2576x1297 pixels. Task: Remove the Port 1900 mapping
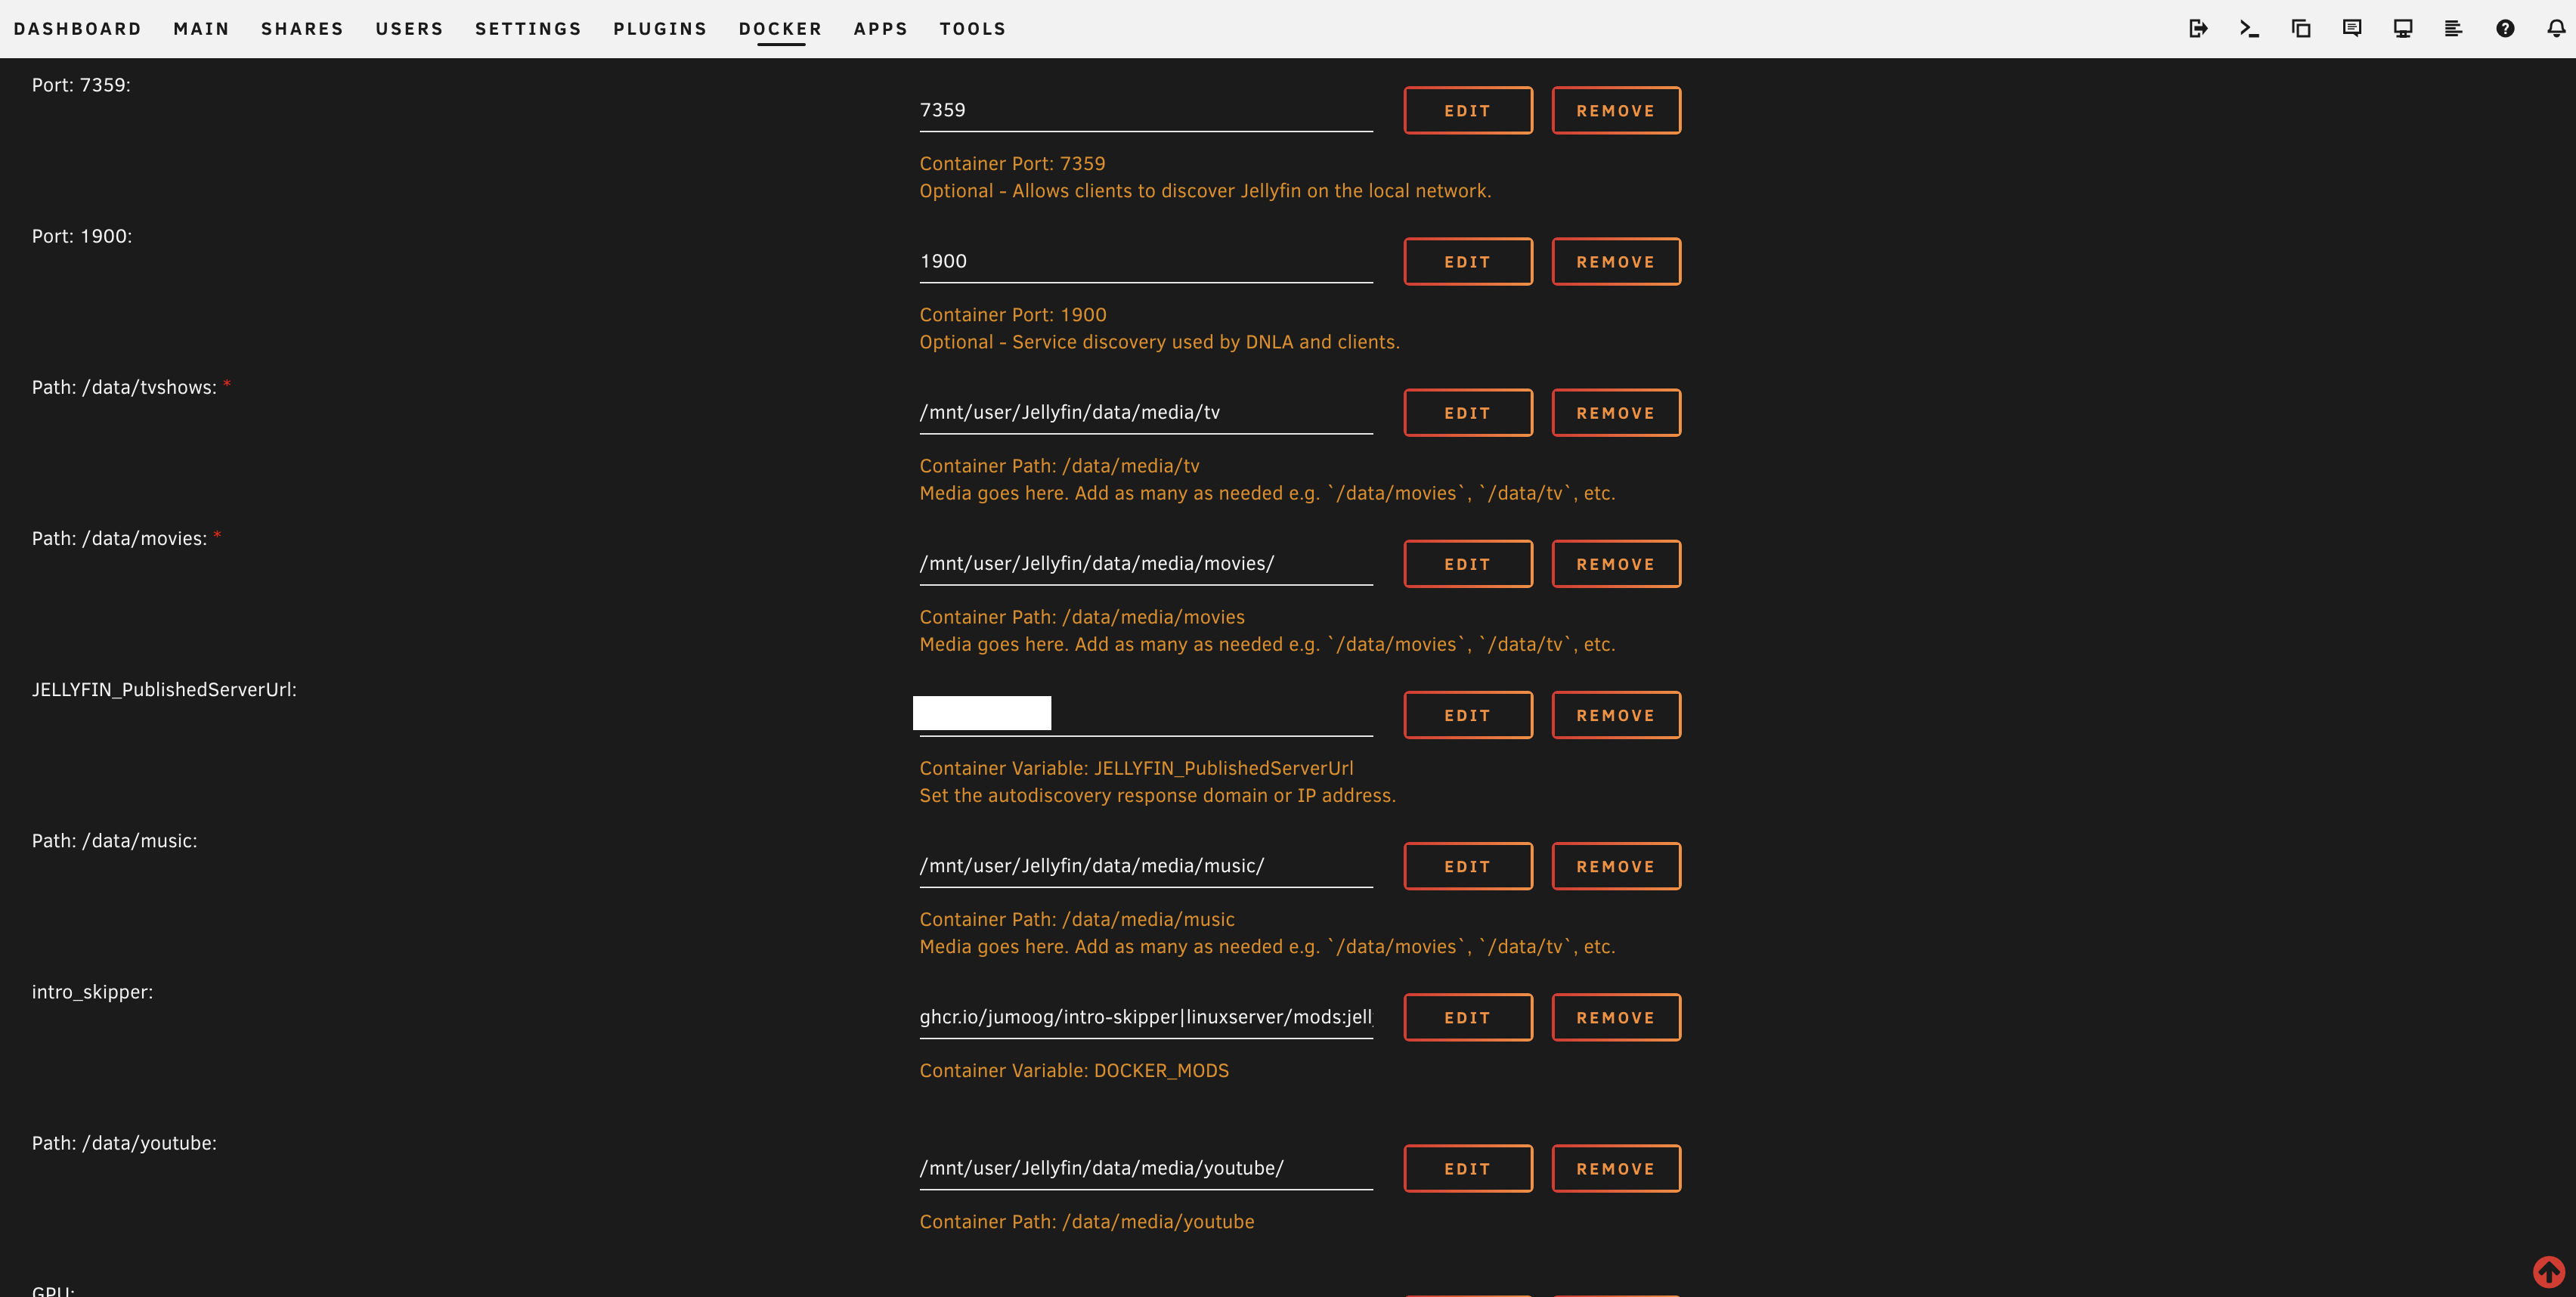click(x=1615, y=261)
